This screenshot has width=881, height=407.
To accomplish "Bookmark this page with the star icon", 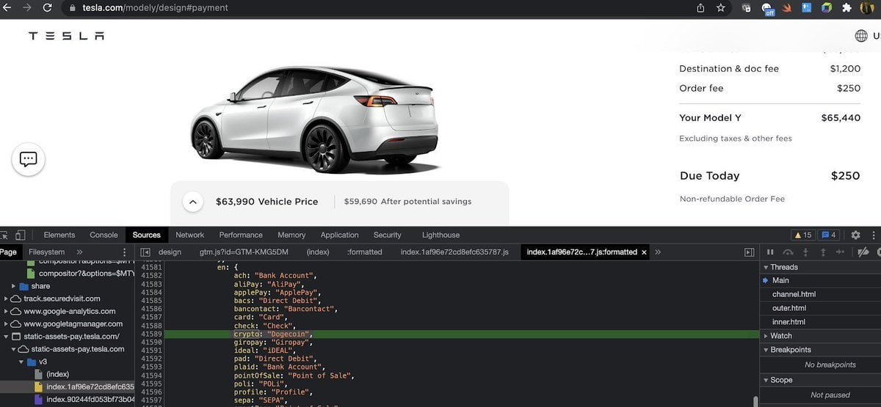I will tap(721, 8).
